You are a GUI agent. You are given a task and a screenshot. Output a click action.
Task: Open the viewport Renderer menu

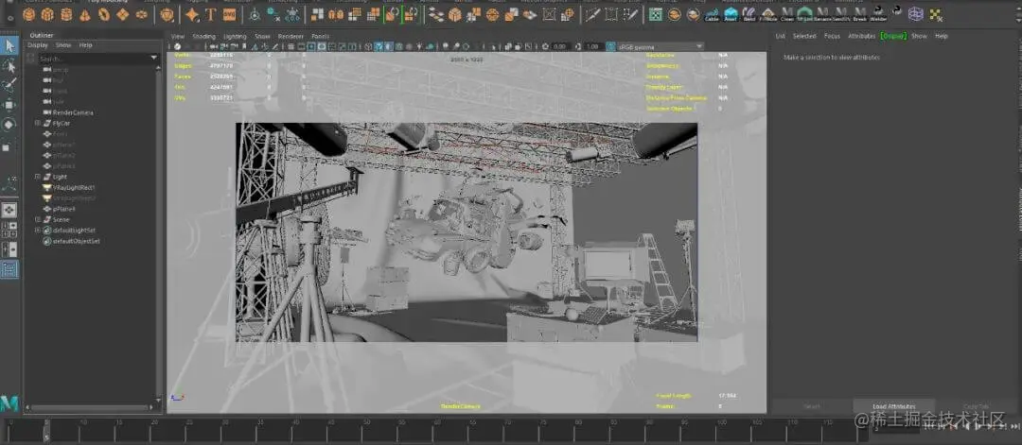[x=291, y=37]
